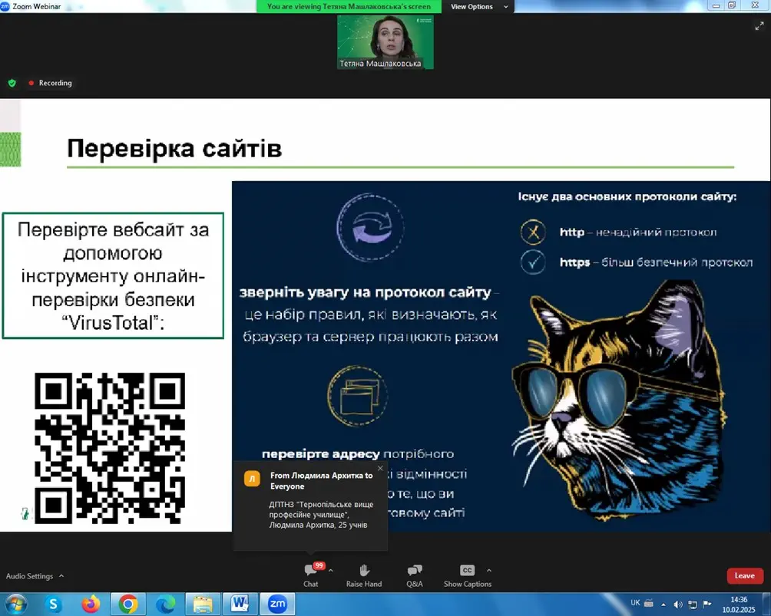Click the "https – більш безпечний протокол" line
The width and height of the screenshot is (771, 616).
click(656, 262)
